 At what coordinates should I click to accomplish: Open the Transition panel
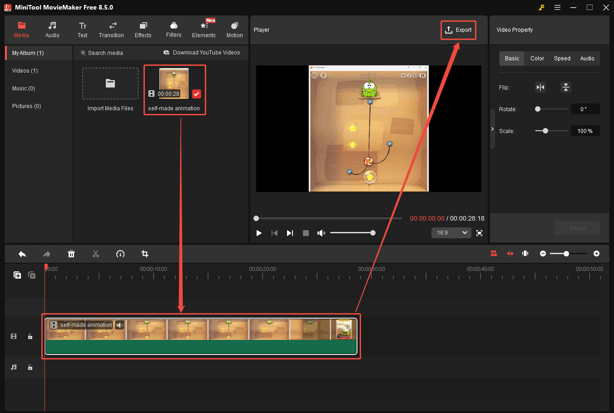point(111,29)
